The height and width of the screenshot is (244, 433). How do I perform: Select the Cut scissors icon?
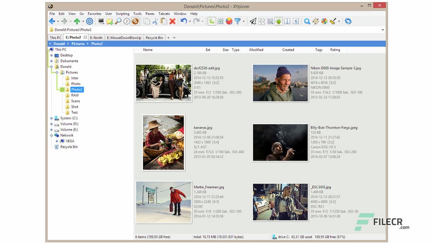coord(155,21)
